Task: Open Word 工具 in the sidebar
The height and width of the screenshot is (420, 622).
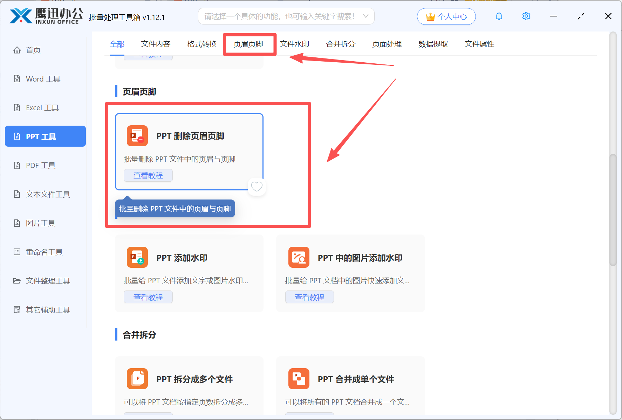Action: tap(43, 79)
